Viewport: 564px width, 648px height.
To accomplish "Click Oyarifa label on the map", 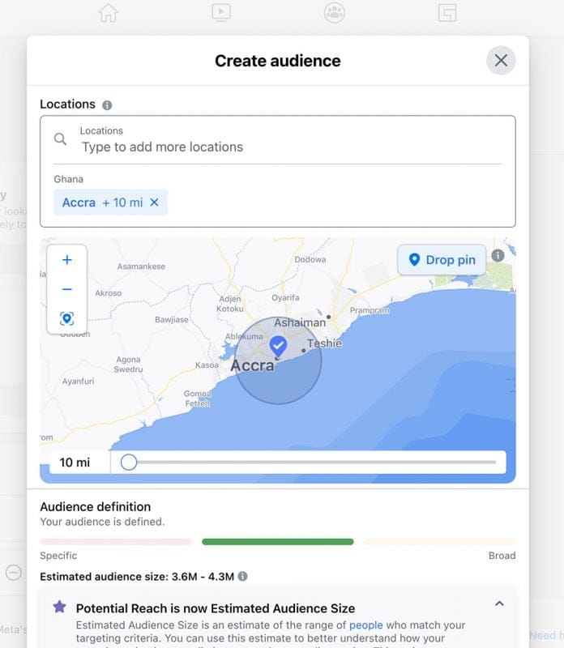I will [x=285, y=297].
